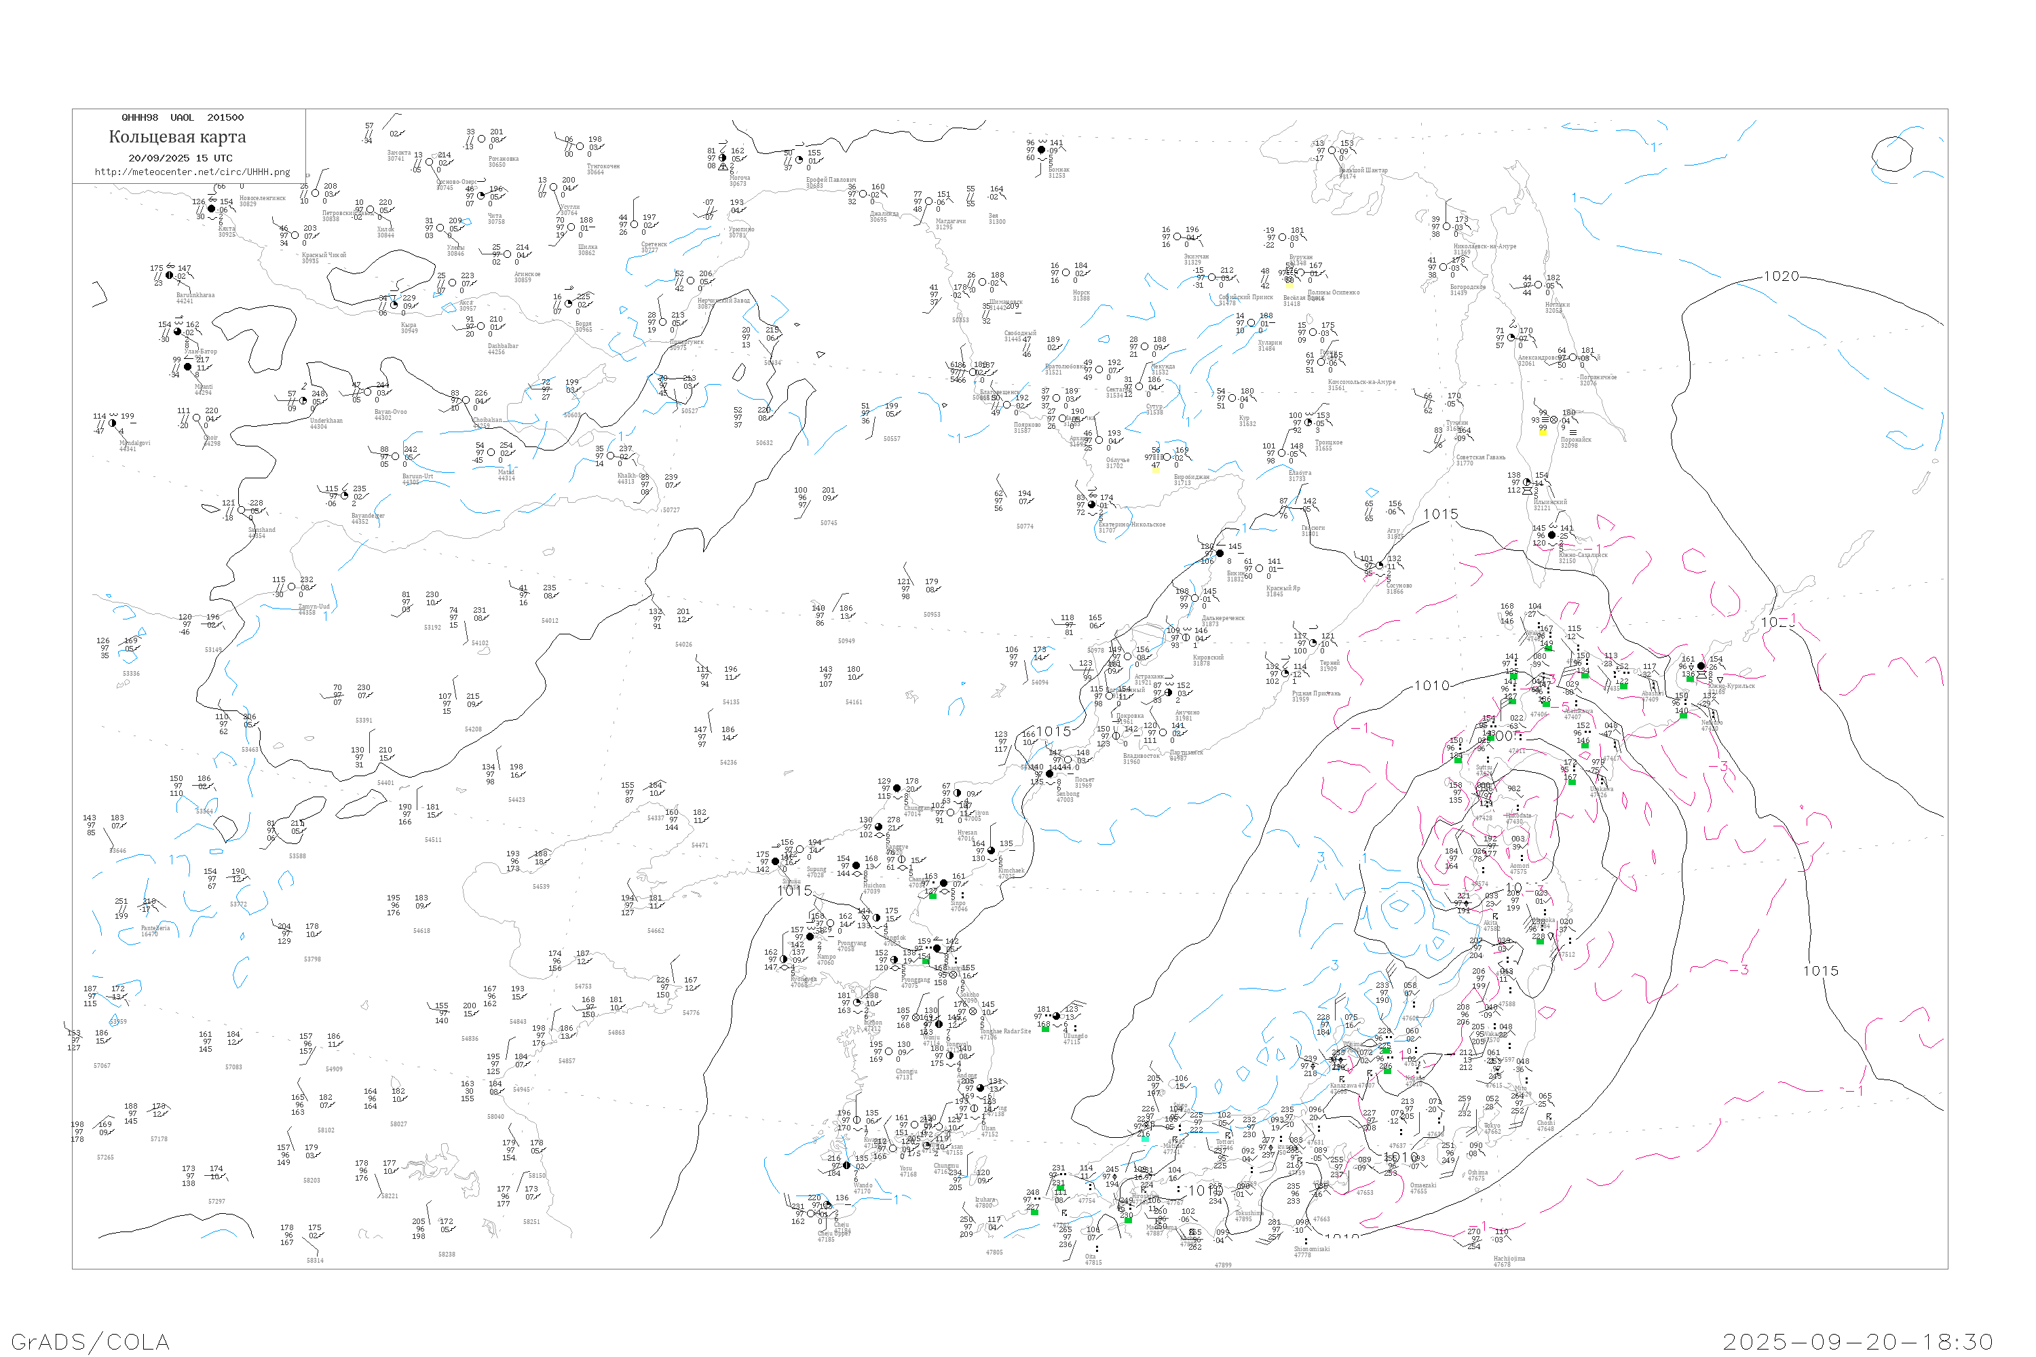Click the GrADS/COLA footer text

click(x=90, y=1341)
